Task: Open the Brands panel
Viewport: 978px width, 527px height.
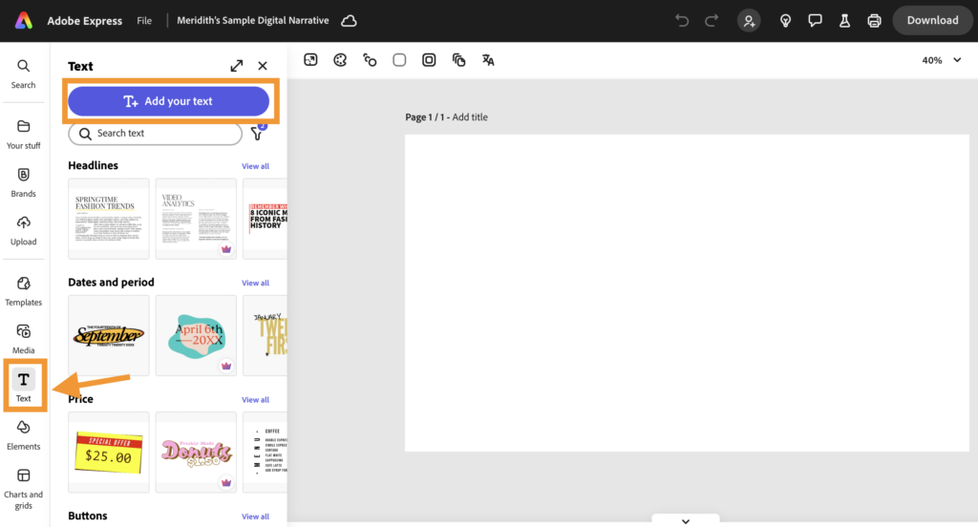Action: click(x=24, y=181)
